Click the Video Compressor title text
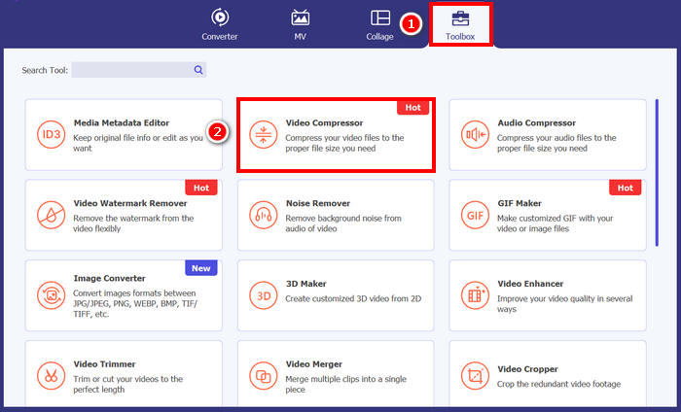 click(x=324, y=123)
